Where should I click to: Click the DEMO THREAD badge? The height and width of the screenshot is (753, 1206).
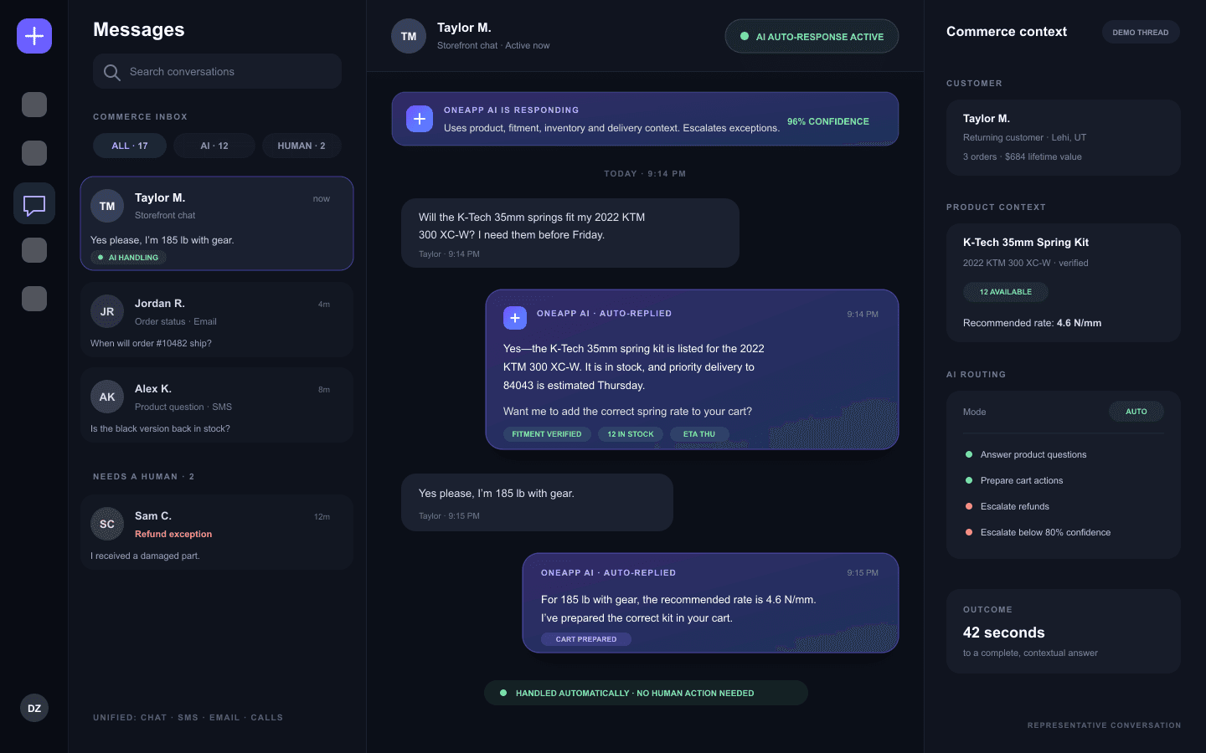[1141, 33]
